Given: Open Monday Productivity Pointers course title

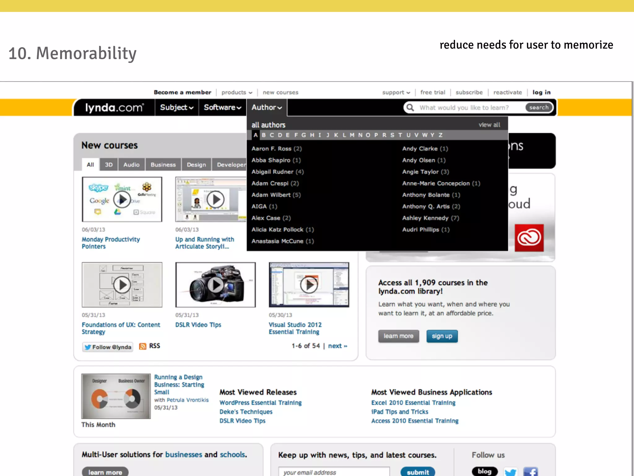Looking at the screenshot, I should tap(111, 243).
